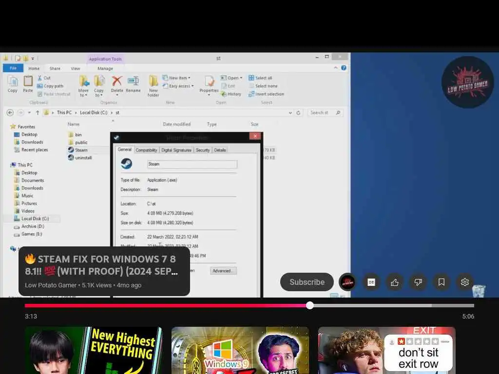Image resolution: width=499 pixels, height=374 pixels.
Task: Select the bin folder
Action: pos(75,135)
